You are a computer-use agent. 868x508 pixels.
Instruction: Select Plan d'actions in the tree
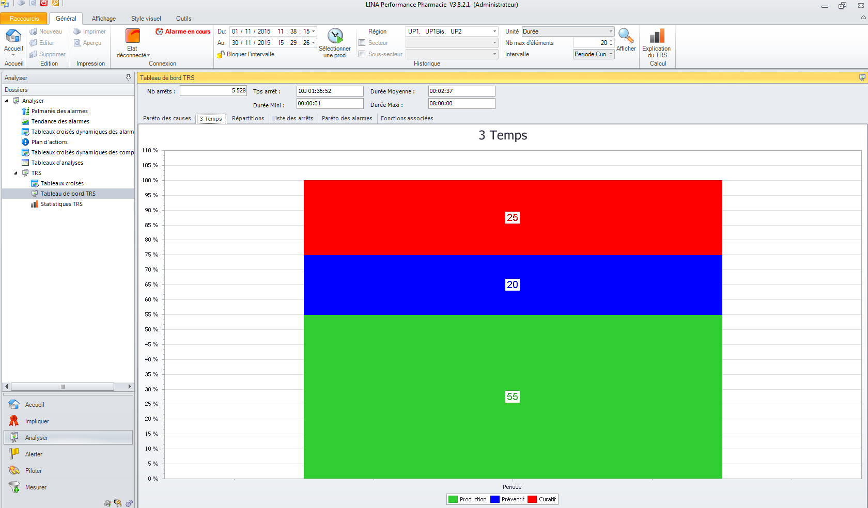coord(50,142)
